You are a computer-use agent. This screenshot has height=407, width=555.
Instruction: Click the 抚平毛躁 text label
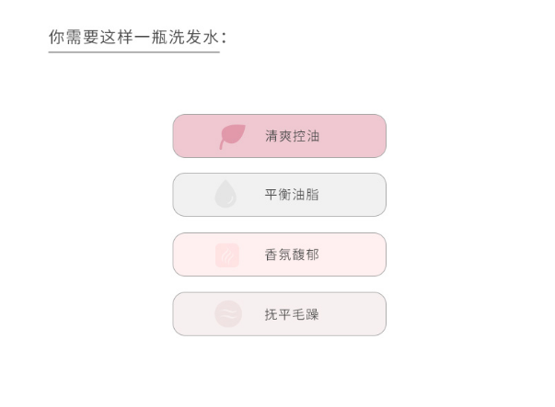[292, 314]
